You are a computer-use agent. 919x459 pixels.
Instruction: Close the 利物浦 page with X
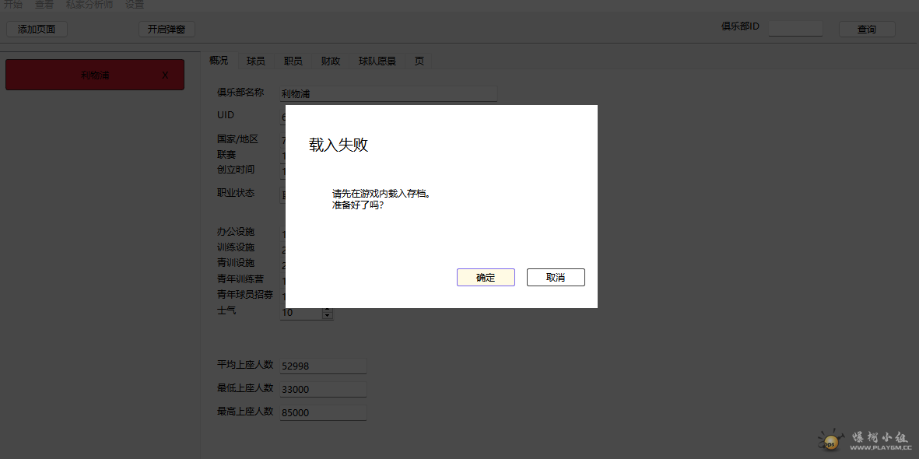[x=165, y=75]
